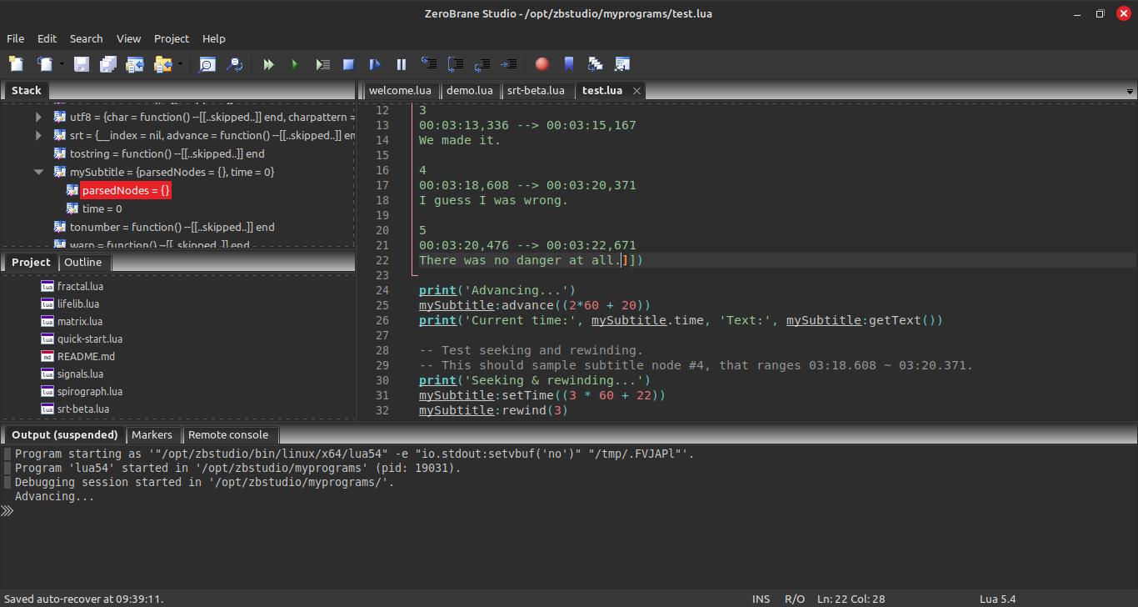The height and width of the screenshot is (607, 1138).
Task: Switch to the welcome.lua editor tab
Action: (x=401, y=90)
